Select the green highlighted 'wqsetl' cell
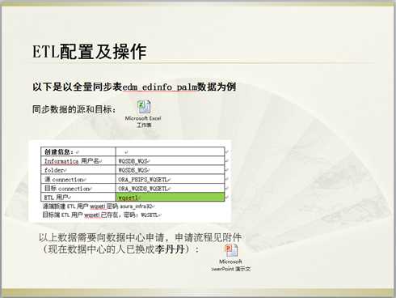 tap(171, 197)
